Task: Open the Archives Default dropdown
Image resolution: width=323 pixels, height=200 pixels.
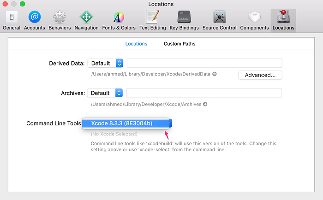Action: 105,93
